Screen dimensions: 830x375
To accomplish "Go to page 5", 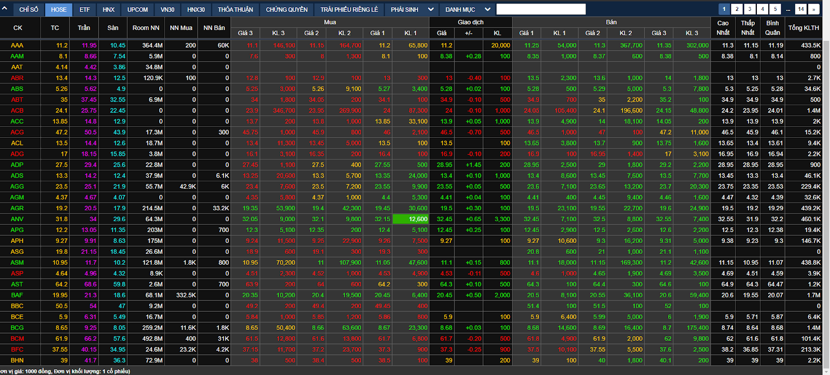I will click(775, 9).
